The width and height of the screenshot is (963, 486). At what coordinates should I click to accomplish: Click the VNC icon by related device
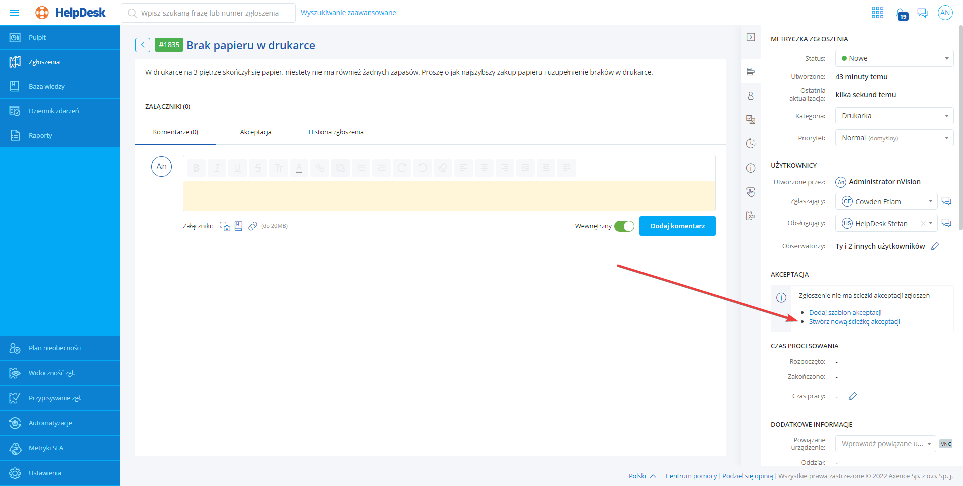click(x=945, y=444)
